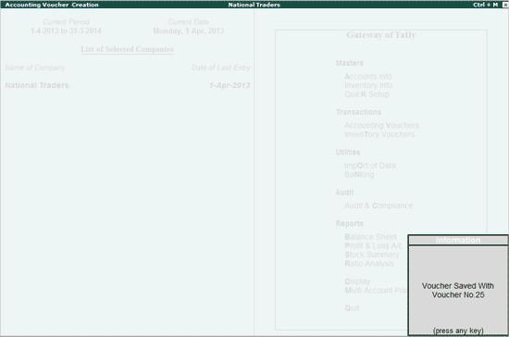Select Ratio Analysis report
Screen dimensions: 509x337
click(x=369, y=264)
